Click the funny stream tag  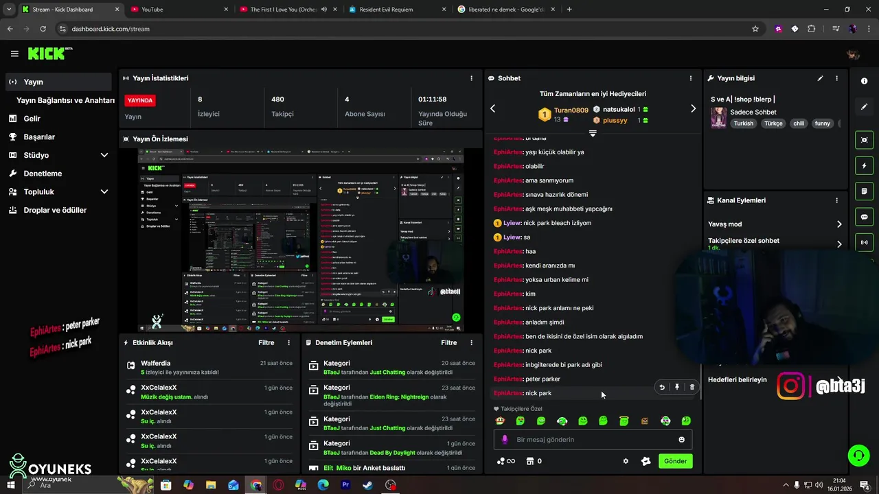click(x=823, y=123)
